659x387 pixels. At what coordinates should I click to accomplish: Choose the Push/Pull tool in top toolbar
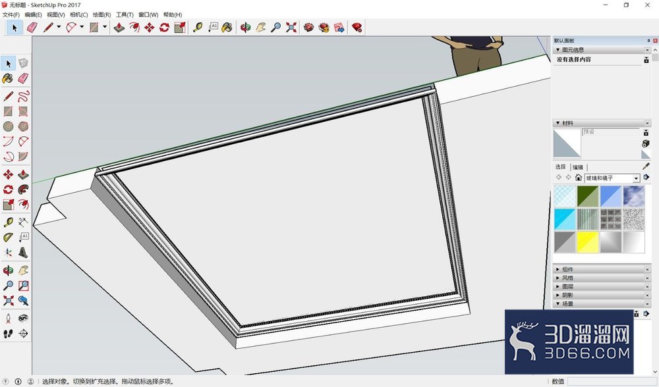pos(119,28)
